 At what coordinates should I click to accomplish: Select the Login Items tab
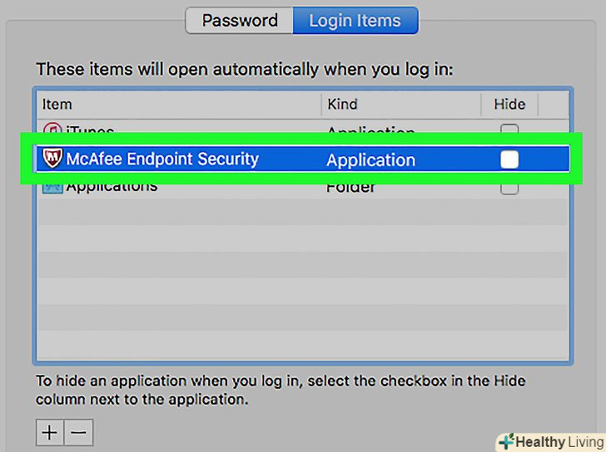(x=355, y=20)
